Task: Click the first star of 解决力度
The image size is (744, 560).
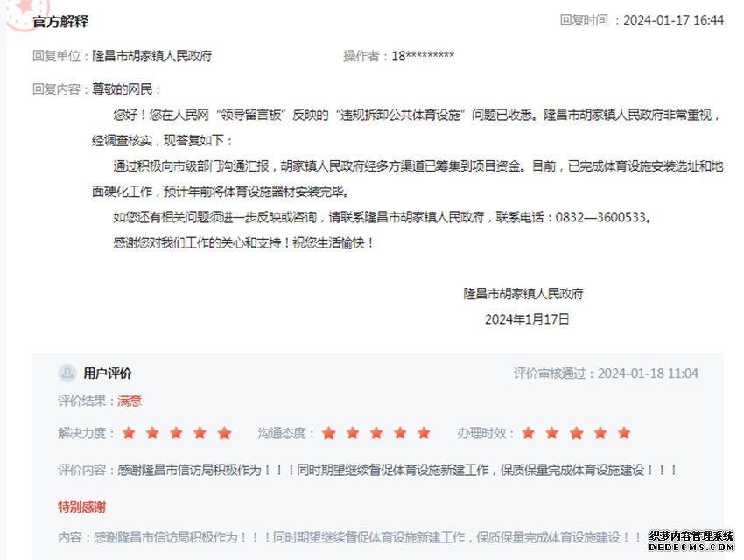Action: [129, 433]
